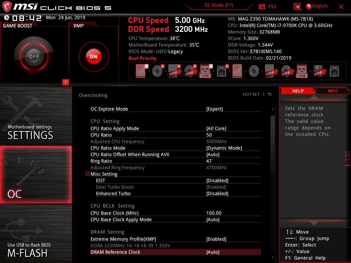Turn off the XMP button
This screenshot has width=351, height=263.
(94, 57)
